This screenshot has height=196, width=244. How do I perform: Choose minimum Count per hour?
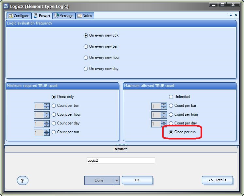click(66, 114)
